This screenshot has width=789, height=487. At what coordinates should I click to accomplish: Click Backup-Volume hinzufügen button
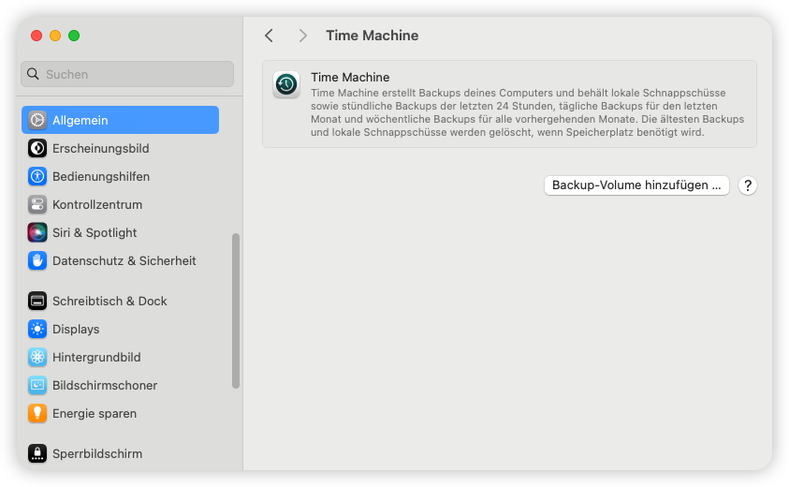point(636,185)
